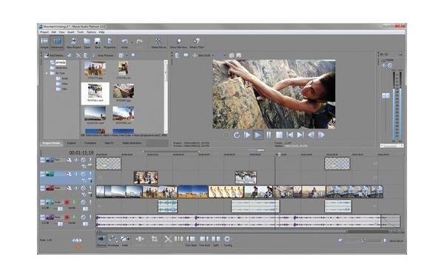Select the Advanced mode button
Image resolution: width=444 pixels, height=279 pixels.
coord(57,43)
